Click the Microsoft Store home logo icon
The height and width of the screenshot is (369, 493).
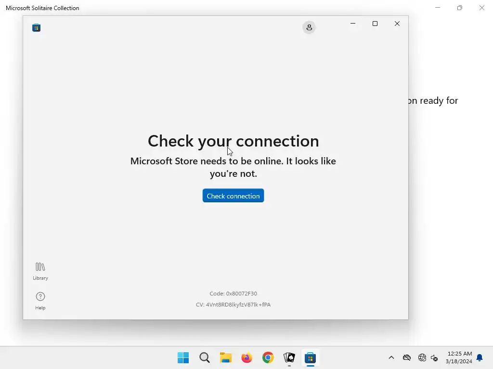click(x=36, y=27)
